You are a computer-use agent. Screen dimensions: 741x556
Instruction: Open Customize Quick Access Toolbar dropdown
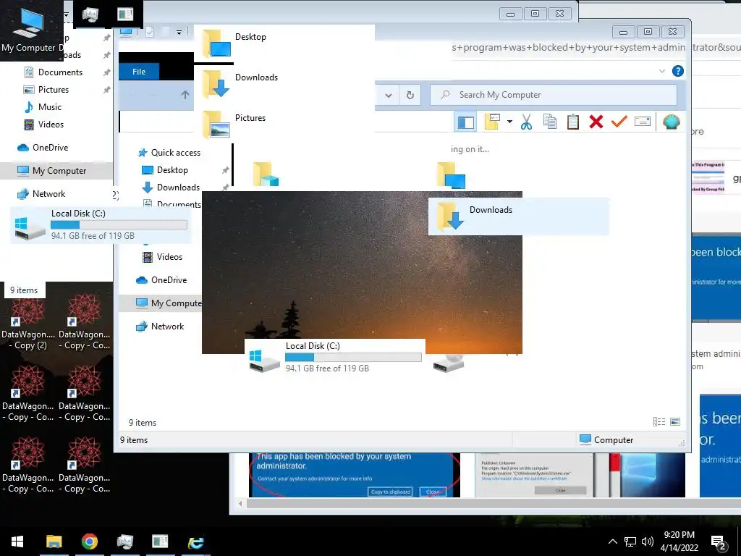179,33
